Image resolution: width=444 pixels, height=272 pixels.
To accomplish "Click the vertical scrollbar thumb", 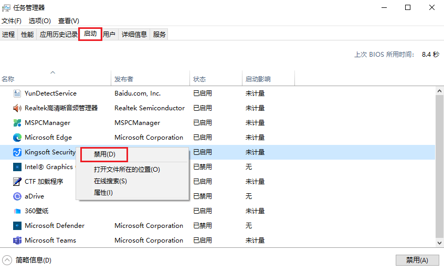I will tap(439, 166).
